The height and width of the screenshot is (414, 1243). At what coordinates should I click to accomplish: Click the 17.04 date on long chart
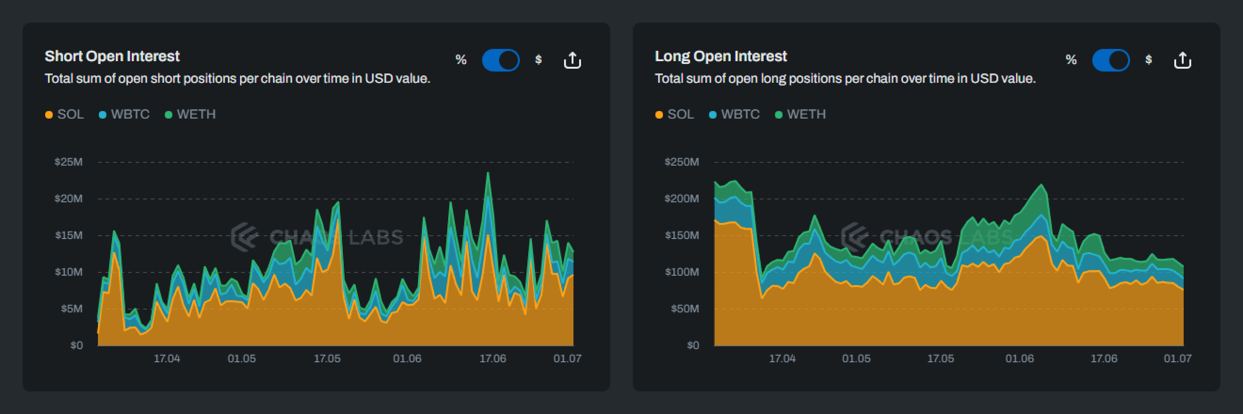(782, 358)
